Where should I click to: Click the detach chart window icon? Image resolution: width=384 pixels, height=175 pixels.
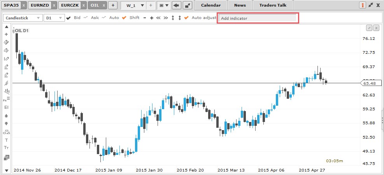coord(187,5)
